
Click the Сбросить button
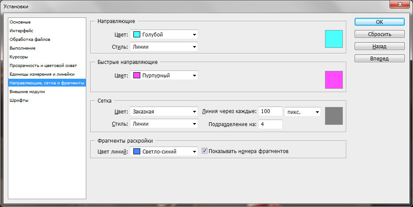pos(379,34)
